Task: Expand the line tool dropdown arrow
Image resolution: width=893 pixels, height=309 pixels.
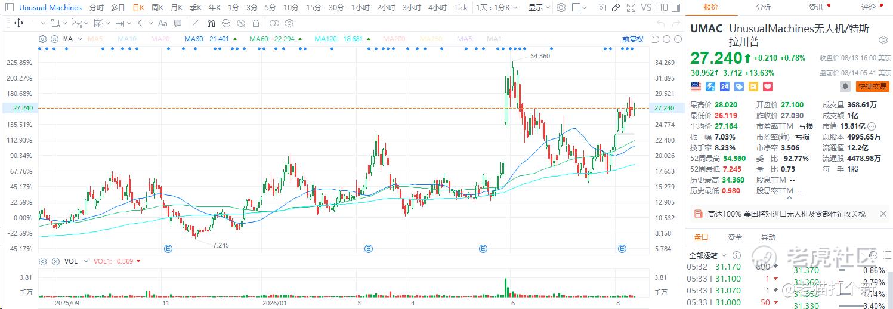Action: pyautogui.click(x=44, y=23)
